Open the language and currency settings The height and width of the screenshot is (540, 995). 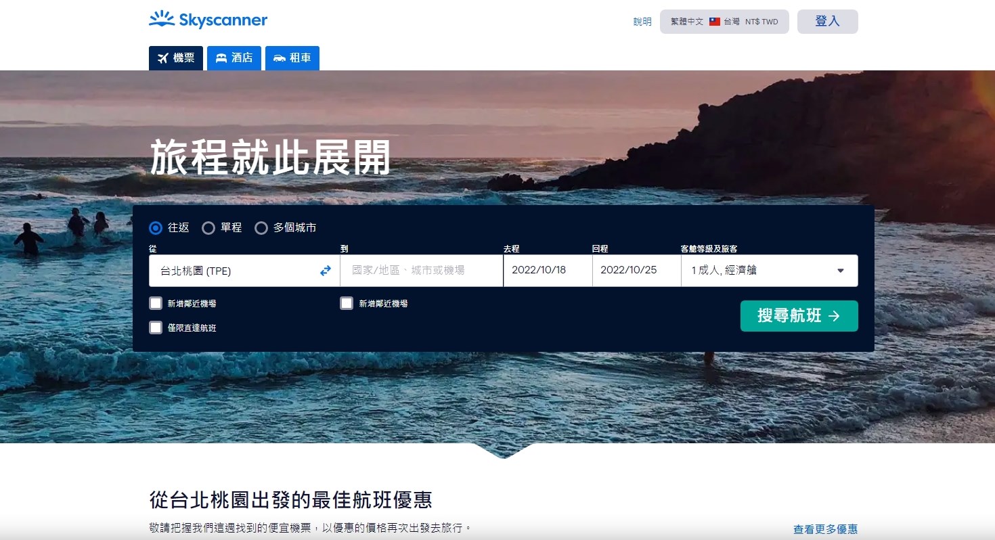[x=724, y=22]
